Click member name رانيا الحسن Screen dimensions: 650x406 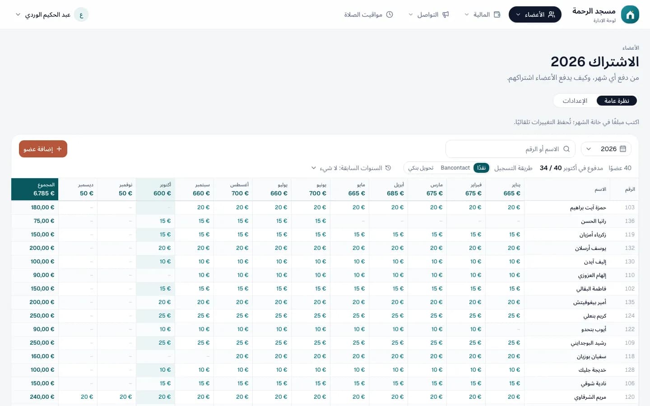coord(594,221)
